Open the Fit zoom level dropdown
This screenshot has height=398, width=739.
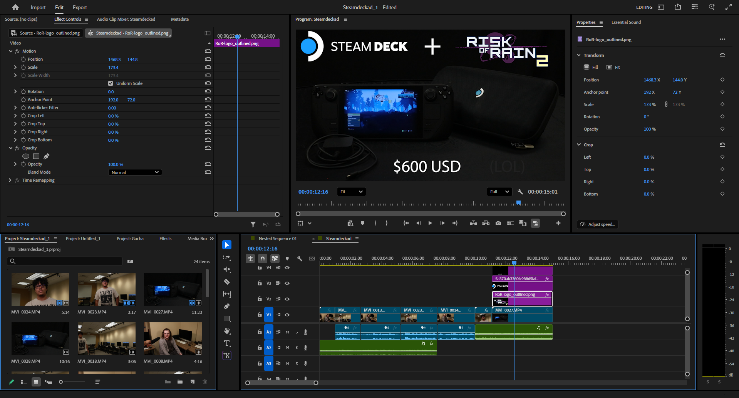point(351,192)
